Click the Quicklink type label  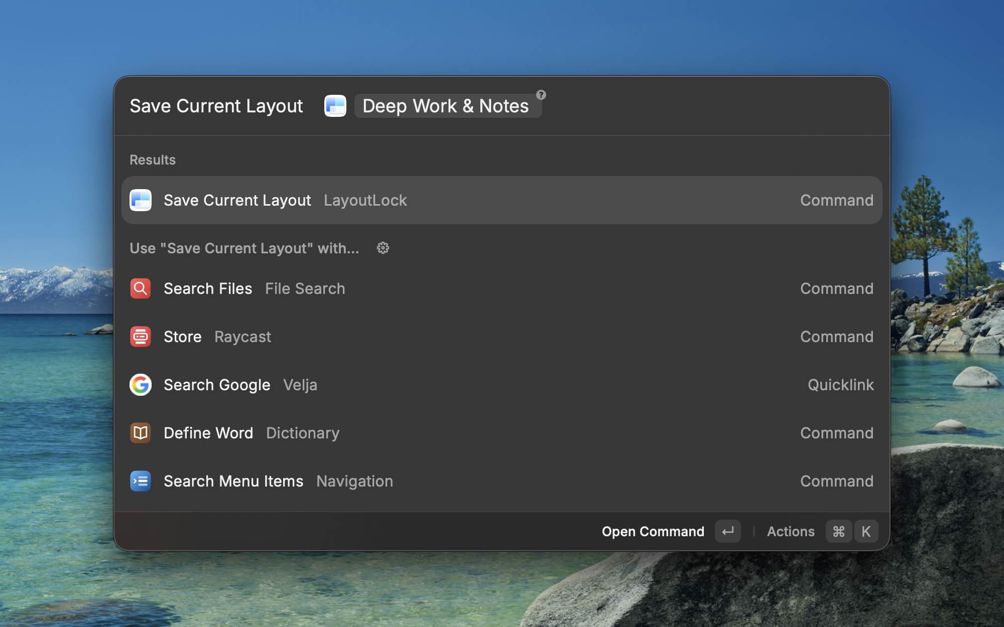(x=841, y=385)
